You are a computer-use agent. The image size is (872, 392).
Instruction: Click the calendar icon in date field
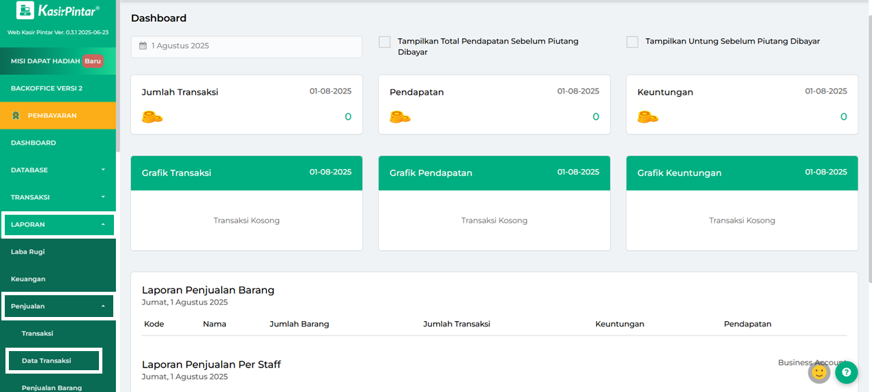coord(143,46)
